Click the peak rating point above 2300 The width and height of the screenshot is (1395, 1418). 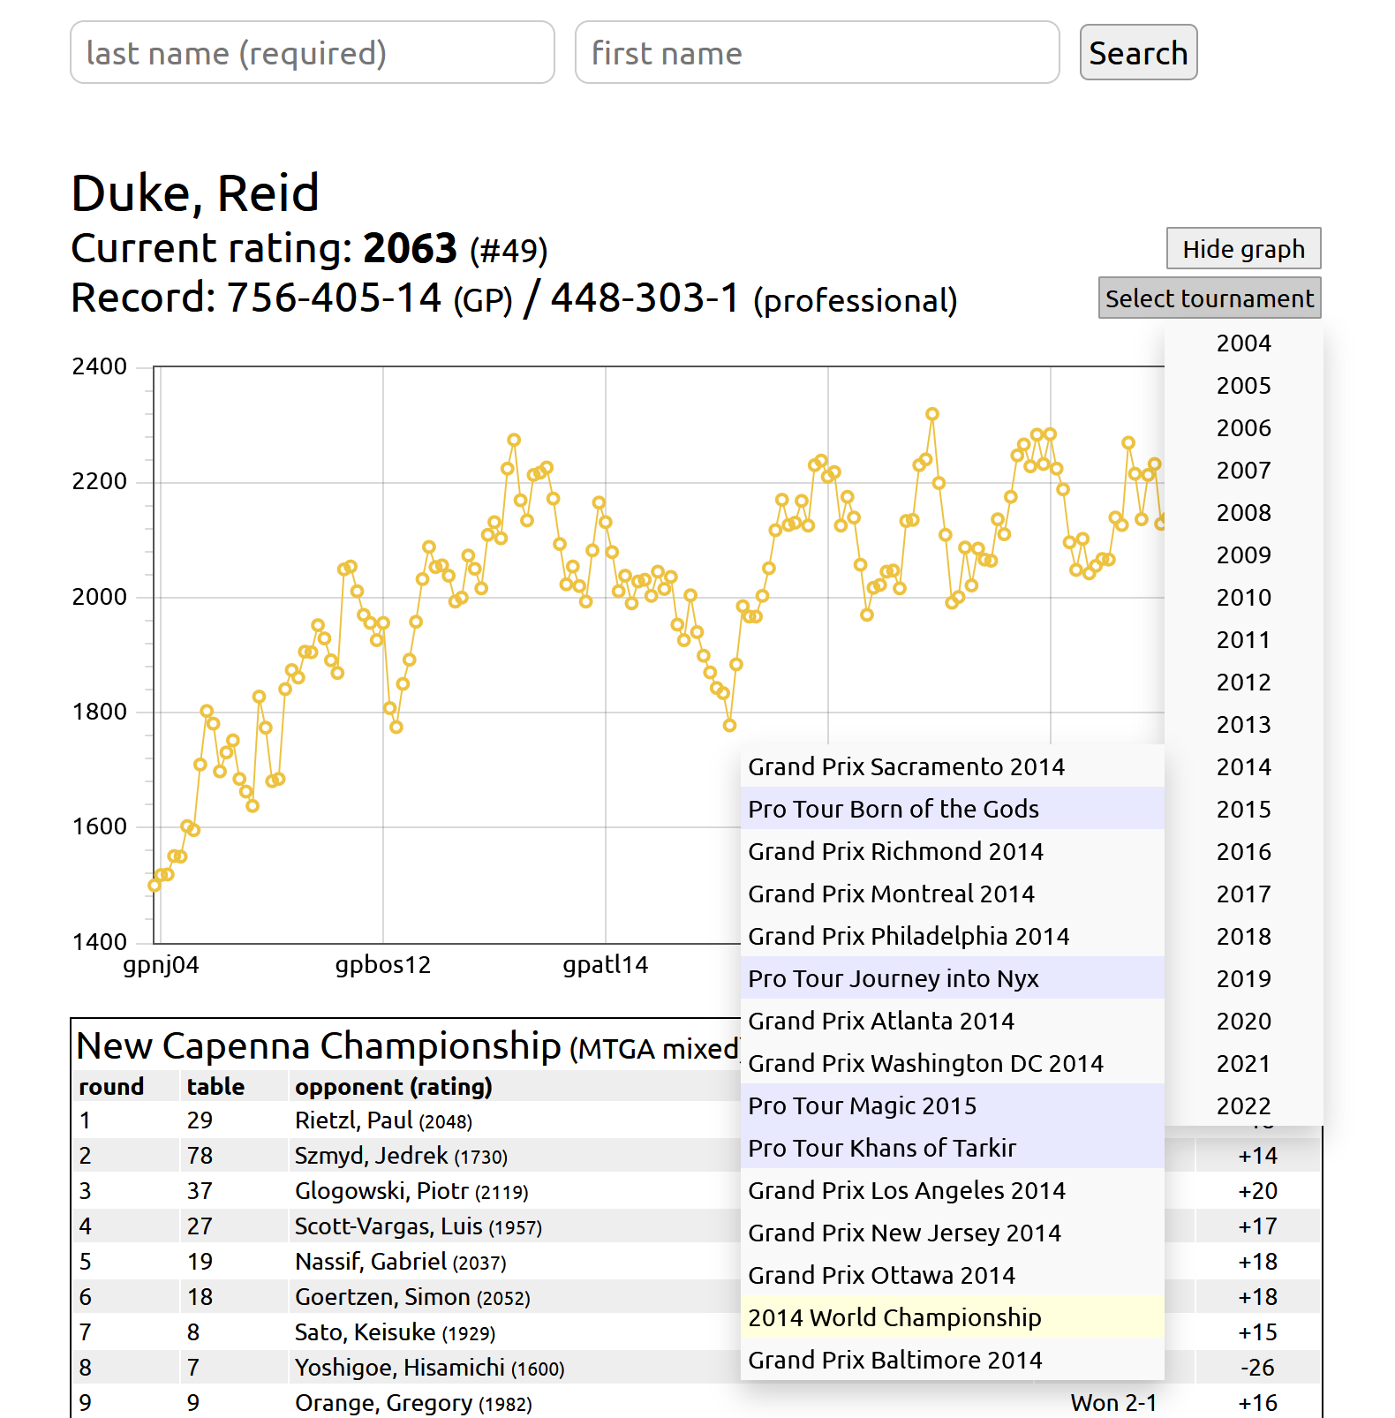(x=932, y=414)
